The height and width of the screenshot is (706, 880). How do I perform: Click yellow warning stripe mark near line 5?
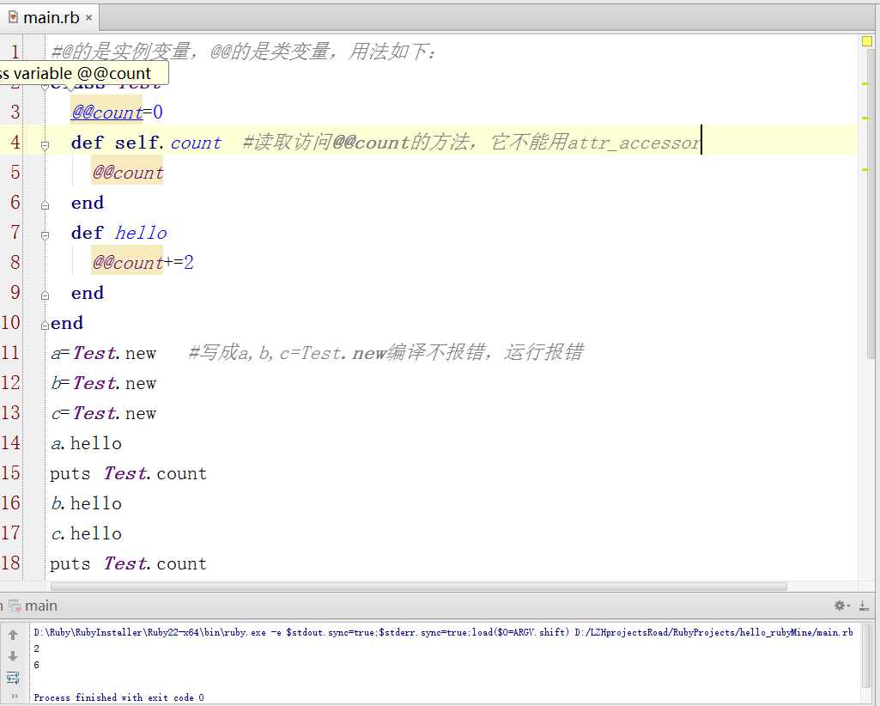[865, 169]
